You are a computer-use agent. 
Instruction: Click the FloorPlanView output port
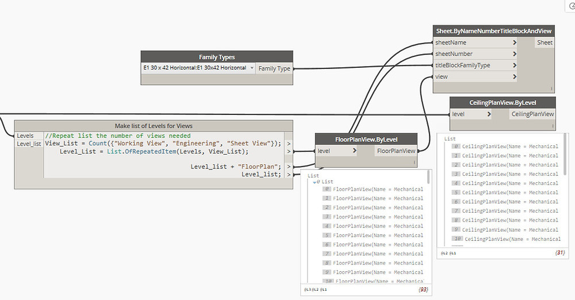point(396,151)
